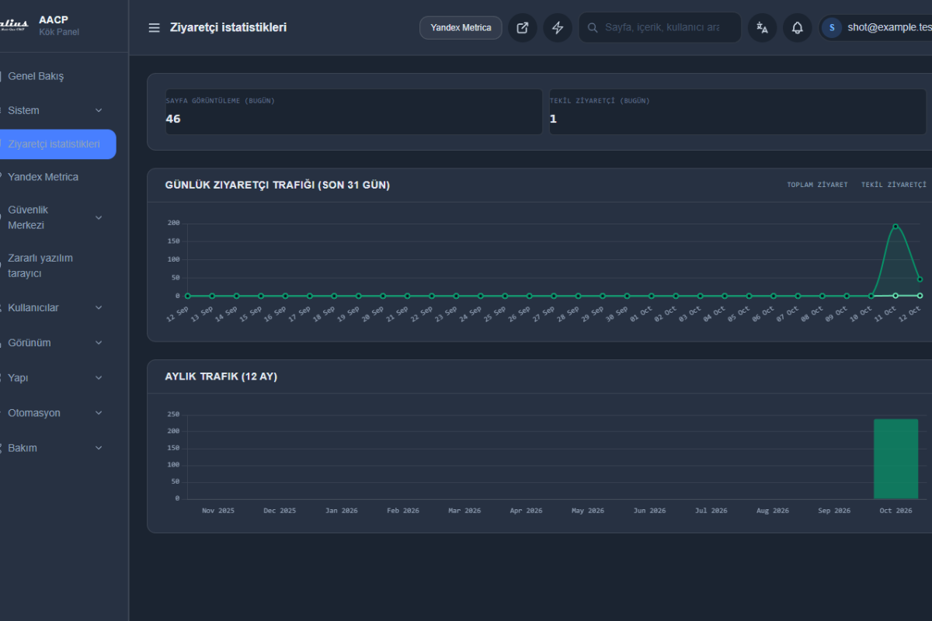
Task: Toggle the Toplam Ziyaret chart series legend
Action: click(x=817, y=185)
